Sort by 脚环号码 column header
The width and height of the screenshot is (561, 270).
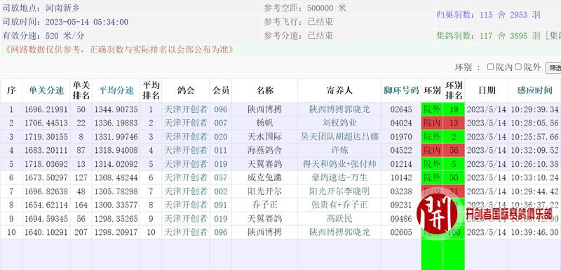[401, 90]
